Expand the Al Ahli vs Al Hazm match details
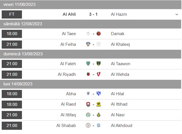Screen dimensions: 182x134 [x=177, y=14]
